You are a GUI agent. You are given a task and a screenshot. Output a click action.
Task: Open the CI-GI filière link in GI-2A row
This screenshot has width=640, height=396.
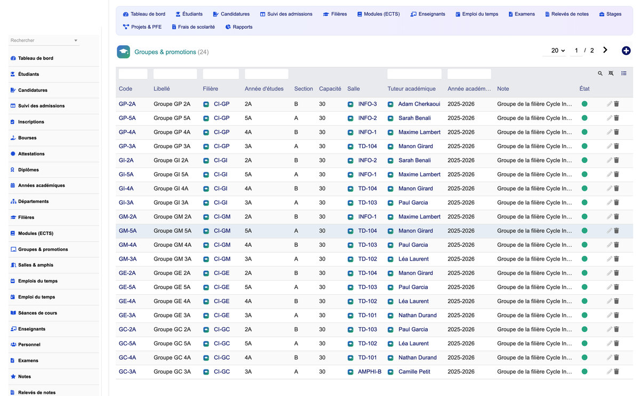click(220, 160)
